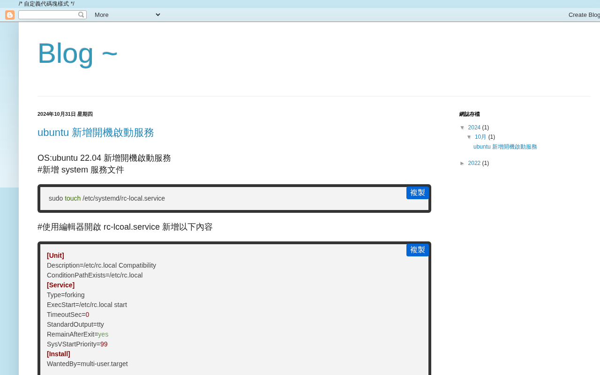The width and height of the screenshot is (600, 375).
Task: Open the 2024 archive link
Action: pyautogui.click(x=474, y=127)
